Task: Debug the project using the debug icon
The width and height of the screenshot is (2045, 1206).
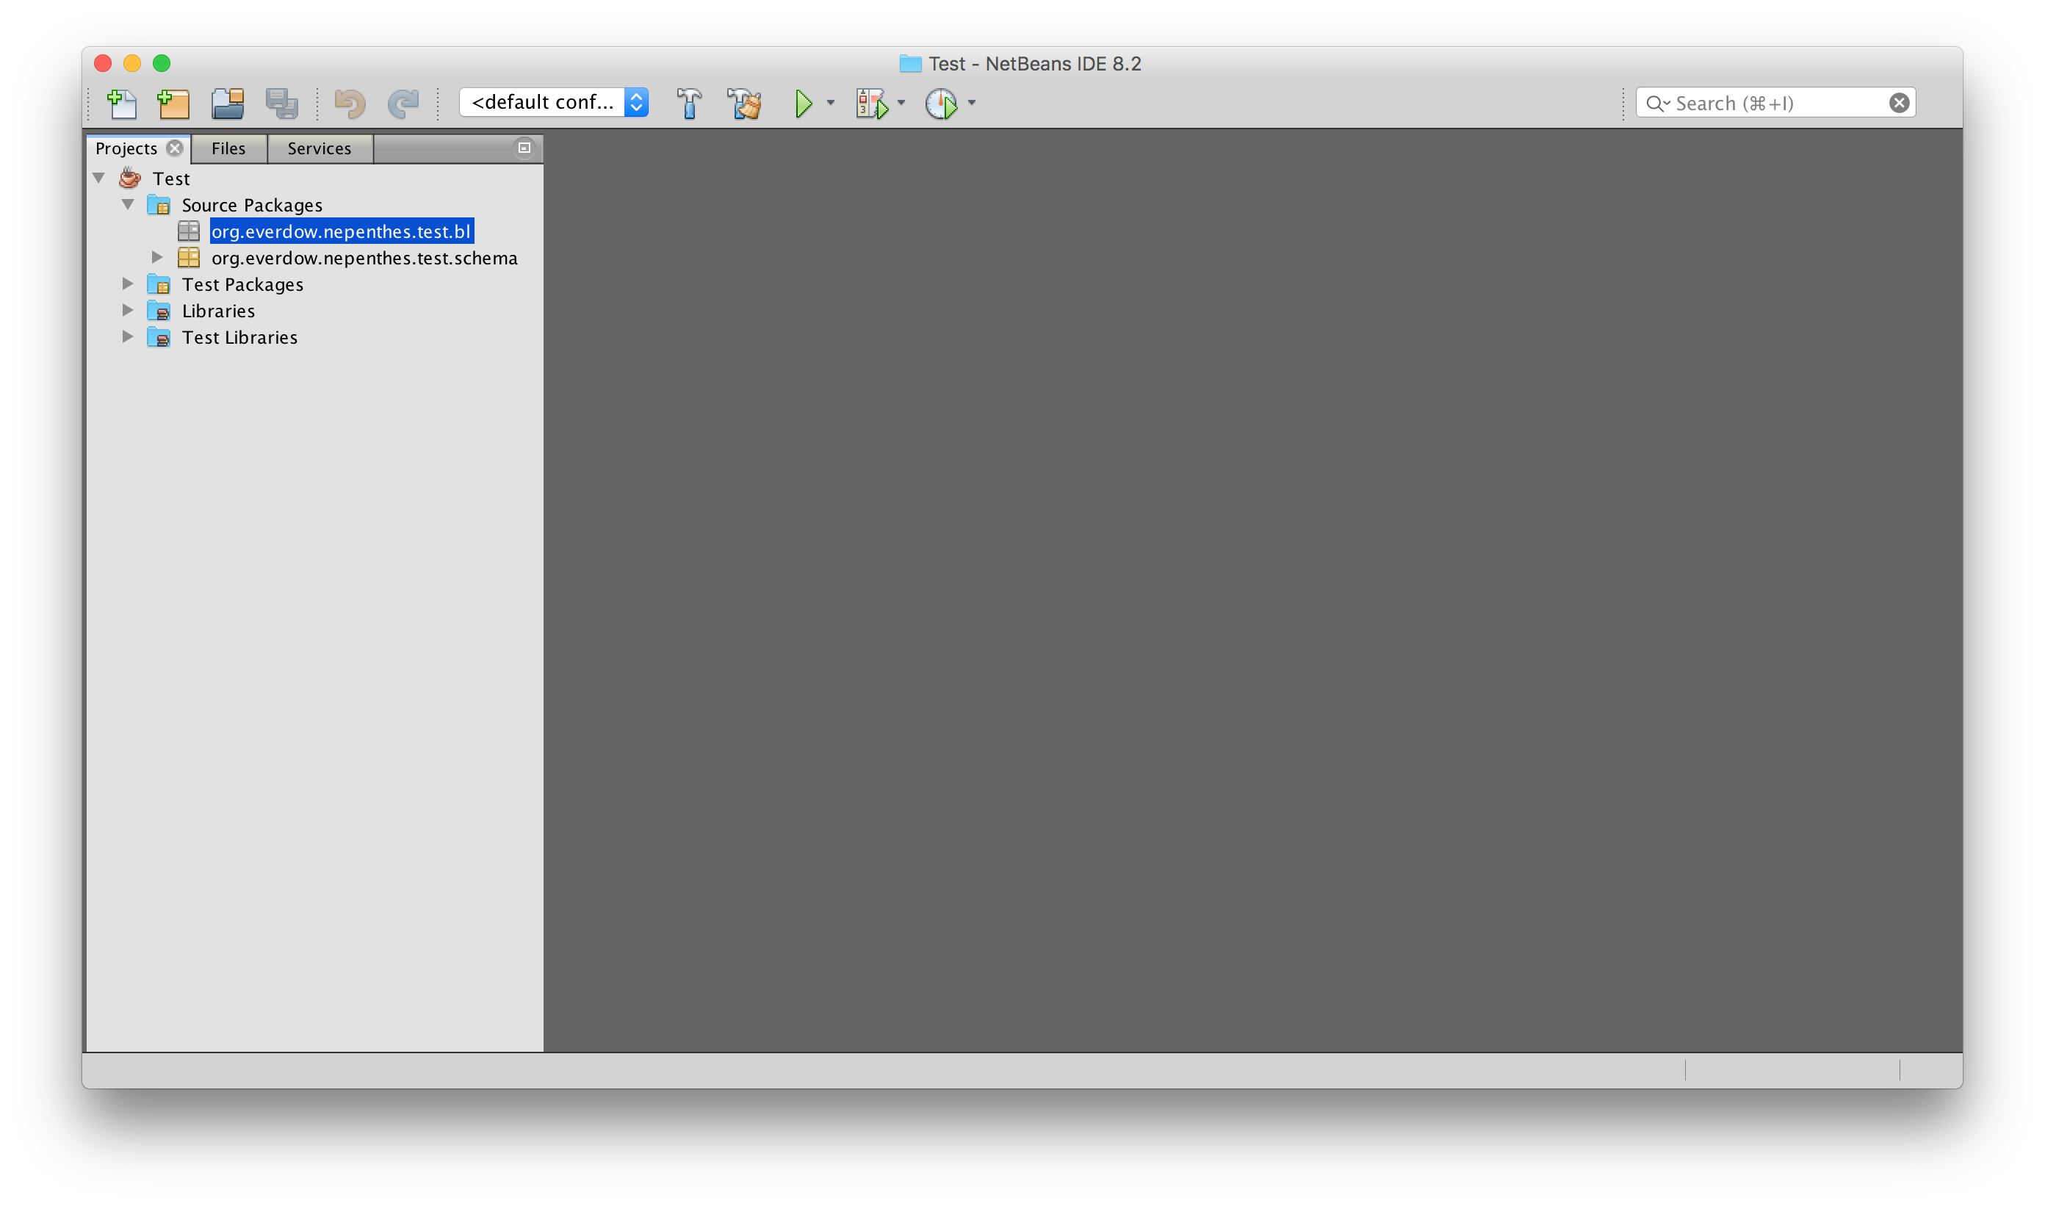Action: click(x=872, y=104)
